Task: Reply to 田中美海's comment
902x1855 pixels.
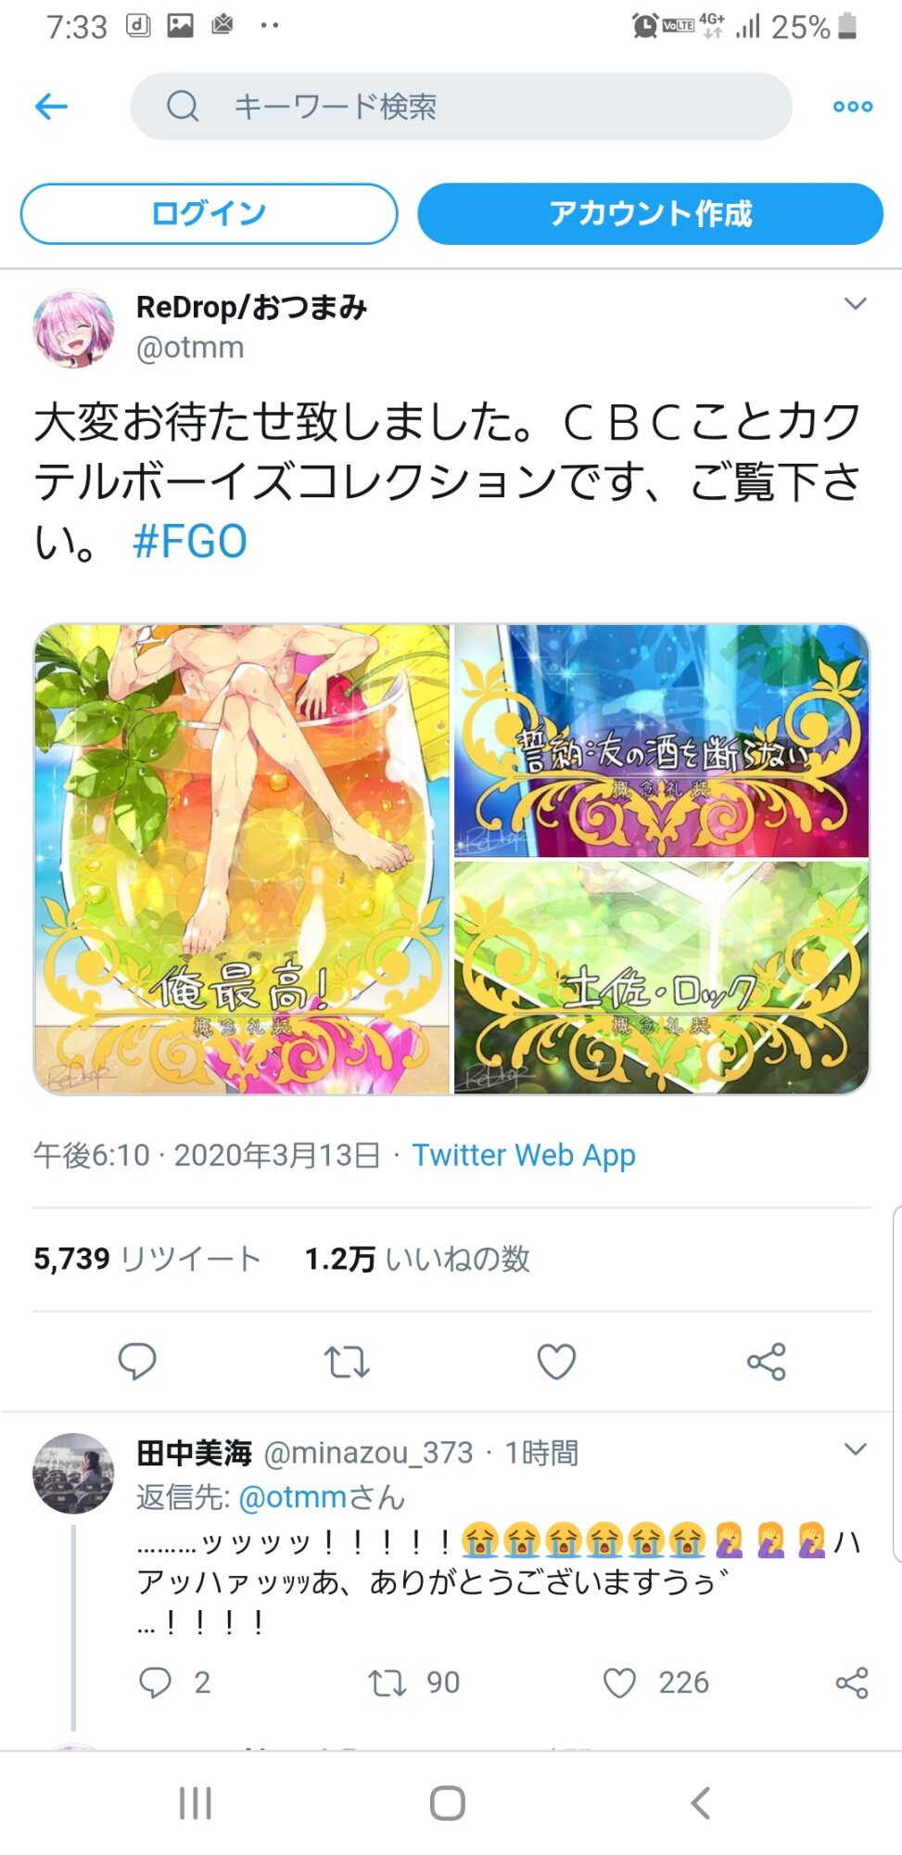Action: [x=155, y=1682]
